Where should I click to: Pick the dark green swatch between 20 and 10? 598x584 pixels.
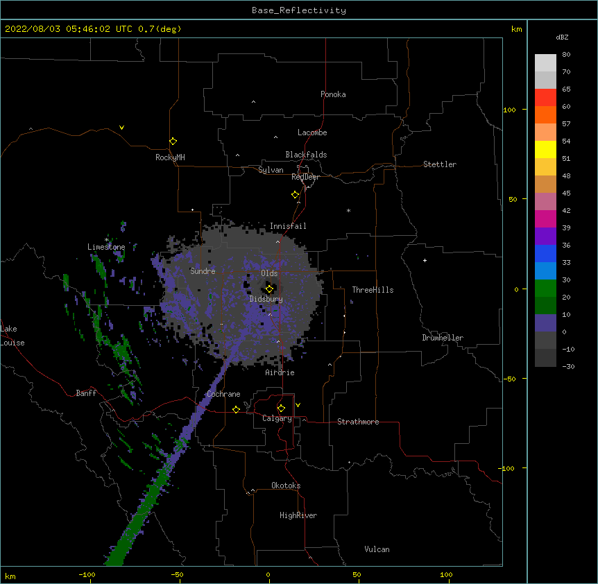pyautogui.click(x=545, y=305)
